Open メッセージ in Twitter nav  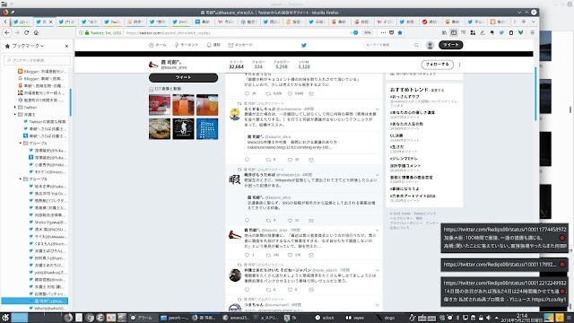240,45
